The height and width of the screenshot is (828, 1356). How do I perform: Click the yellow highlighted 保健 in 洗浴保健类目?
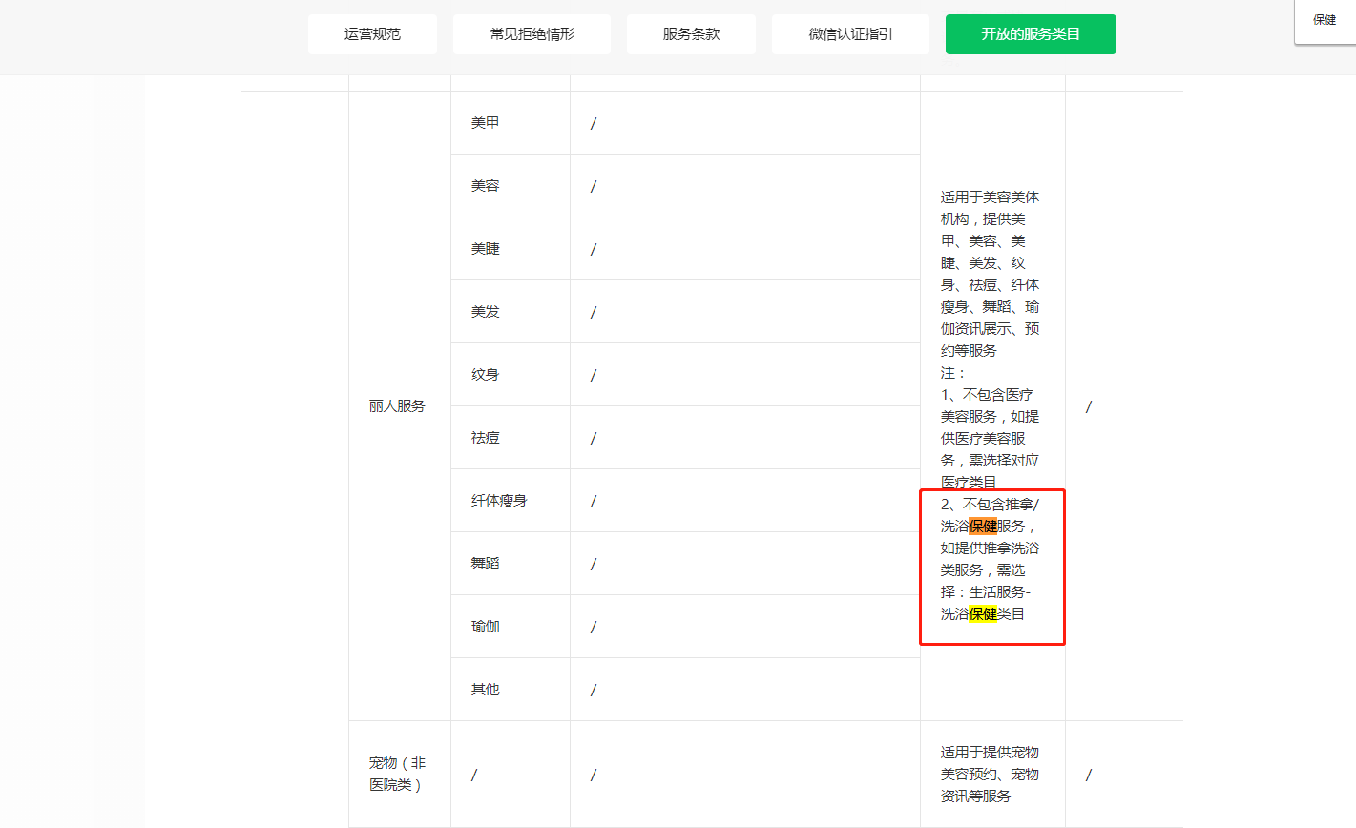[983, 614]
